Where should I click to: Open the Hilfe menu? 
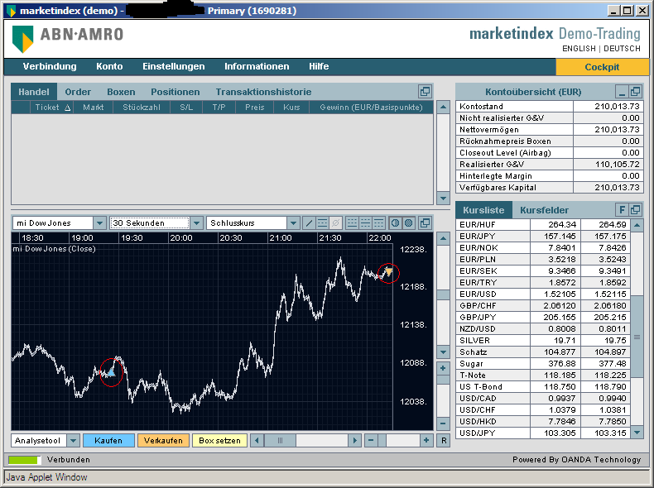click(x=319, y=66)
